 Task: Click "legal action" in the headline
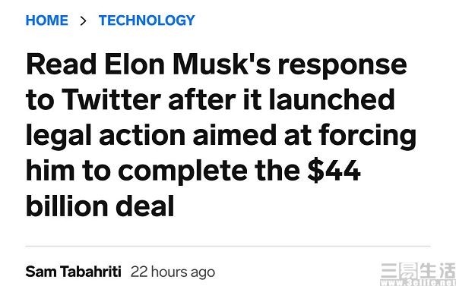106,137
